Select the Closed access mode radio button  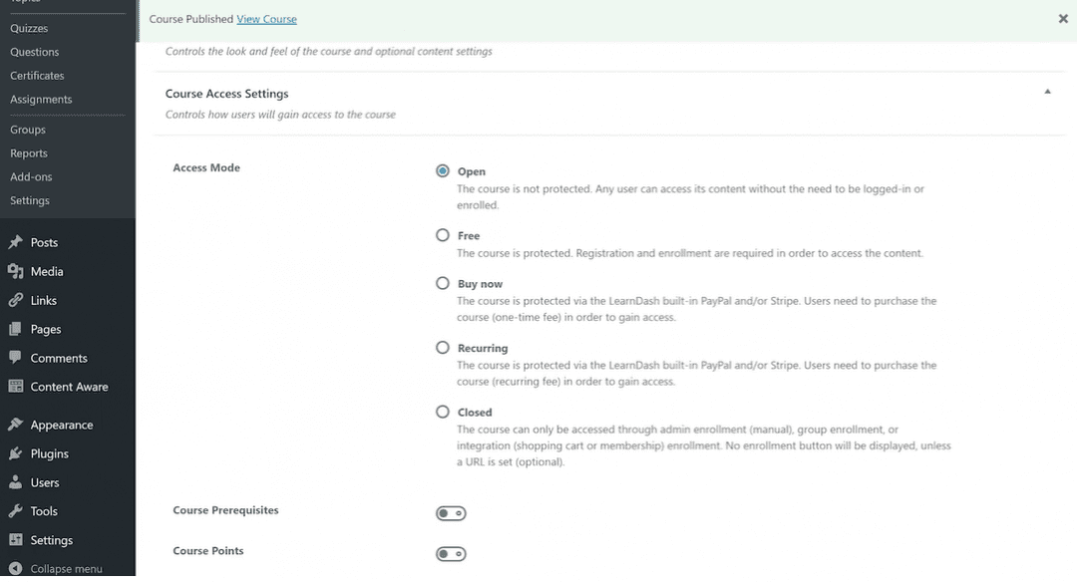[x=443, y=412]
